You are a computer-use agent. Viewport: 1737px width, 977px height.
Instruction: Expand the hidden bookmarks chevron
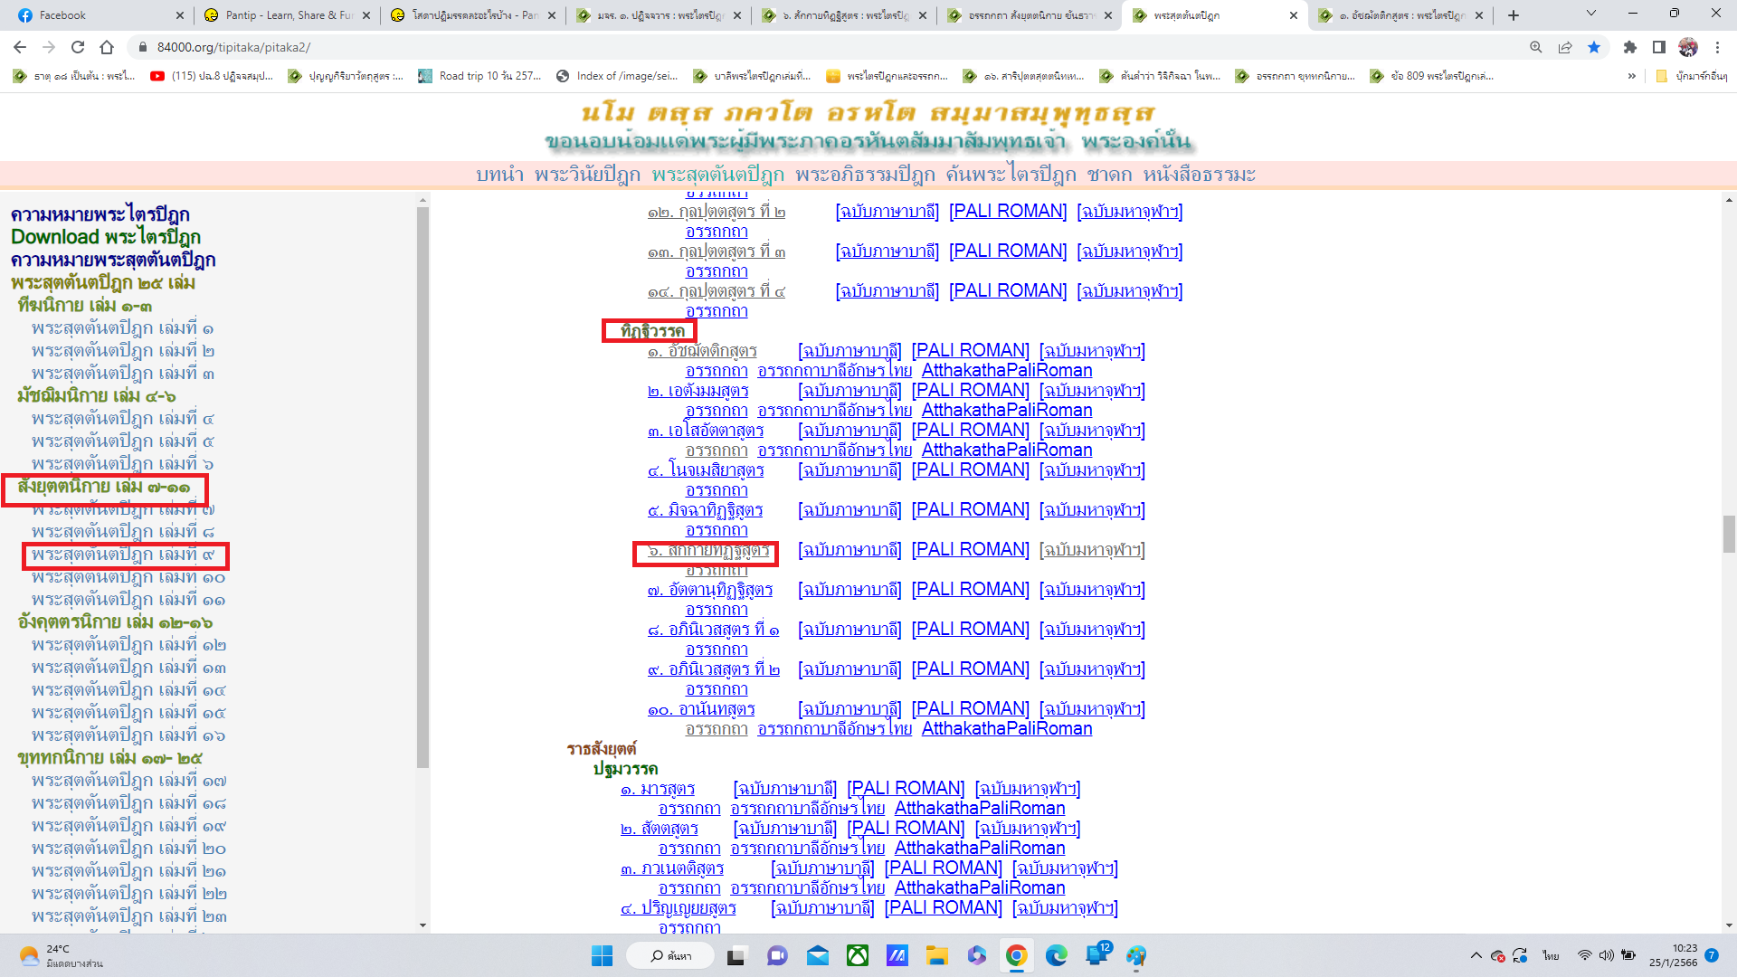(x=1631, y=76)
